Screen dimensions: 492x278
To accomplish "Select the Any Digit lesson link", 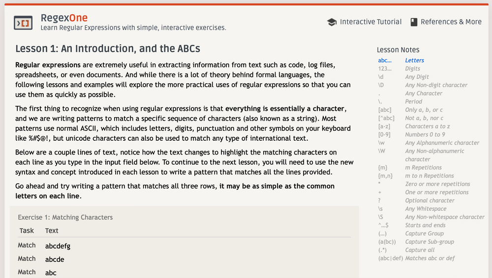I will click(417, 77).
